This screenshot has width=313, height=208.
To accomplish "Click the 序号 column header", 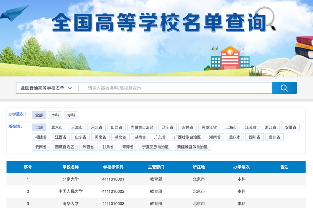I will pos(28,167).
